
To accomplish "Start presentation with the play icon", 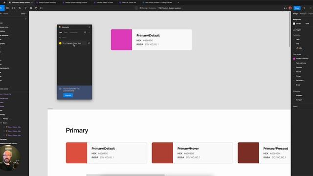I will tap(304, 8).
